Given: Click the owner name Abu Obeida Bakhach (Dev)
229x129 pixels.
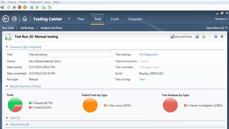Looking at the screenshot, I should click(45, 61).
